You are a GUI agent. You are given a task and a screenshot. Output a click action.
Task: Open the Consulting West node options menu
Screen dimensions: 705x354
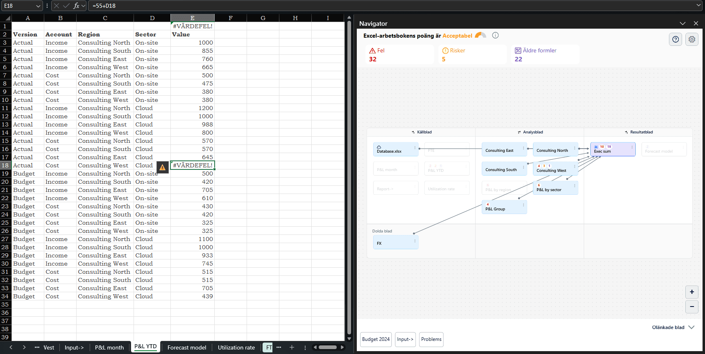(575, 167)
